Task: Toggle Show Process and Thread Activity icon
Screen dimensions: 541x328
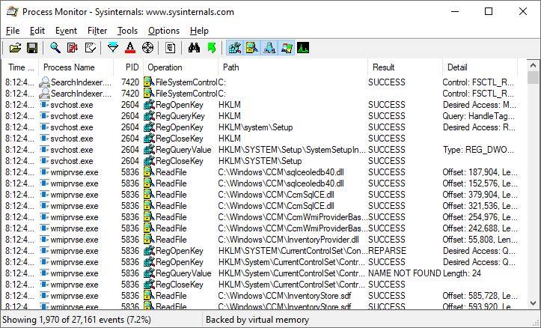Action: (x=287, y=48)
